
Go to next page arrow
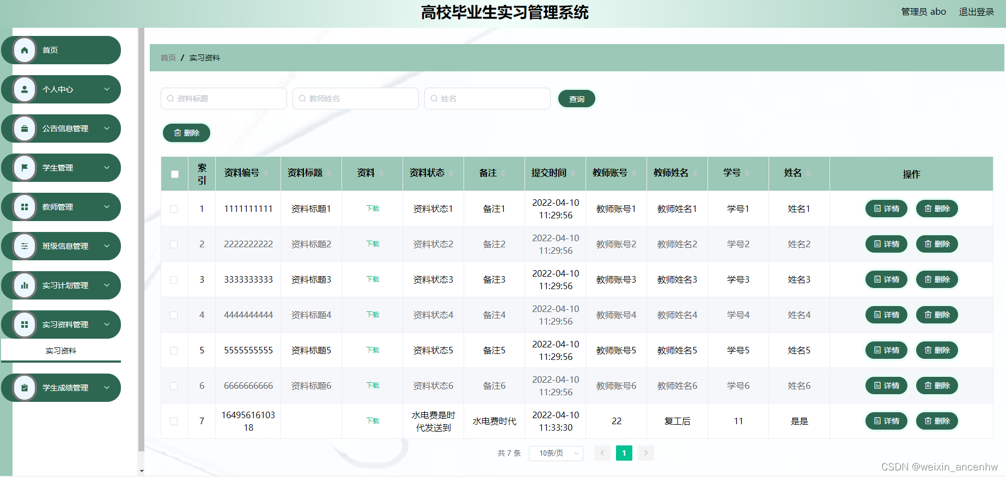click(x=646, y=453)
